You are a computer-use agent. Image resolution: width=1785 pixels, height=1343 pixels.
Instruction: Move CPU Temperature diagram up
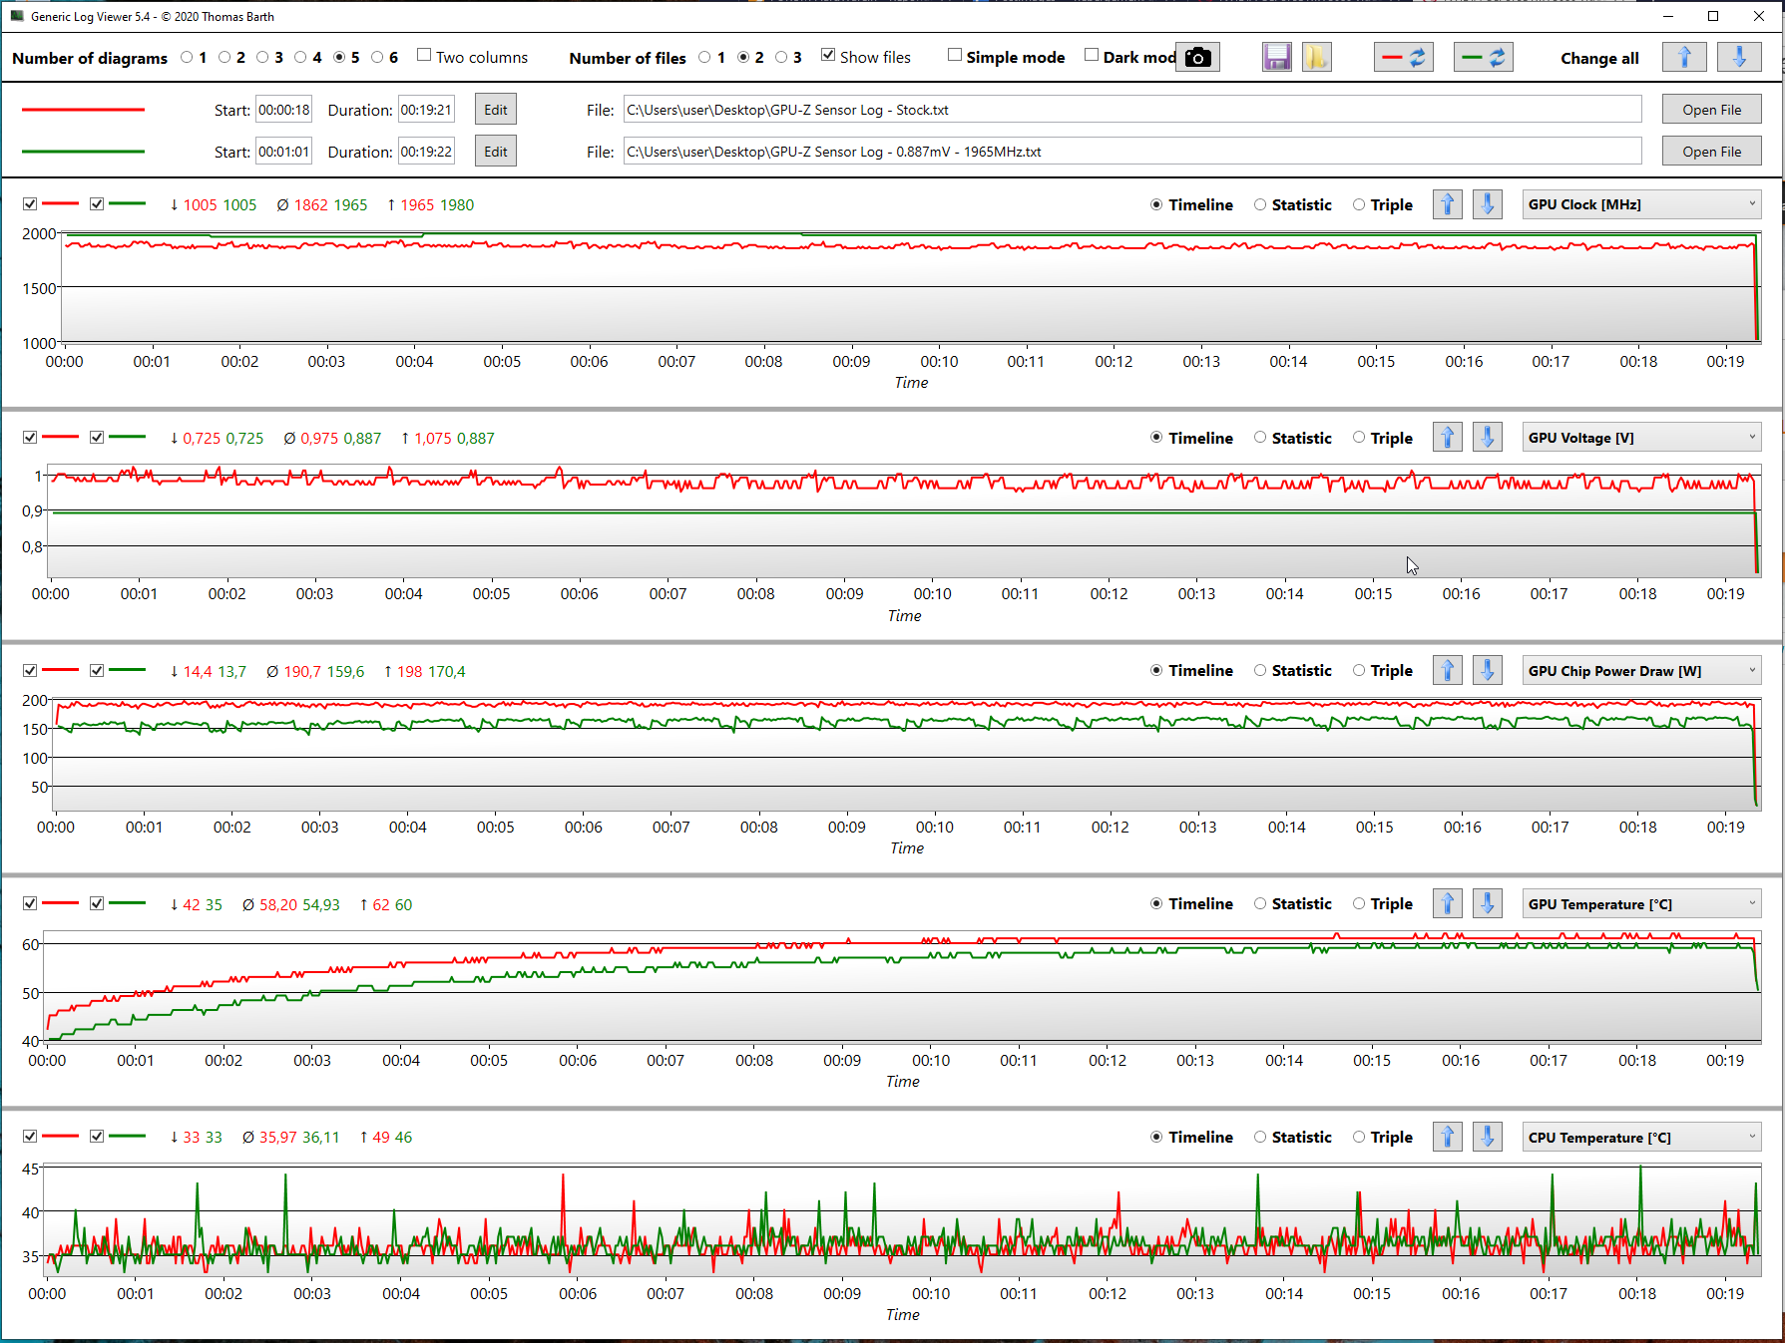click(x=1448, y=1138)
